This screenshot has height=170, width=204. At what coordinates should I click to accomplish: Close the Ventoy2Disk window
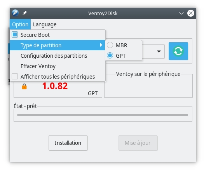click(x=191, y=13)
